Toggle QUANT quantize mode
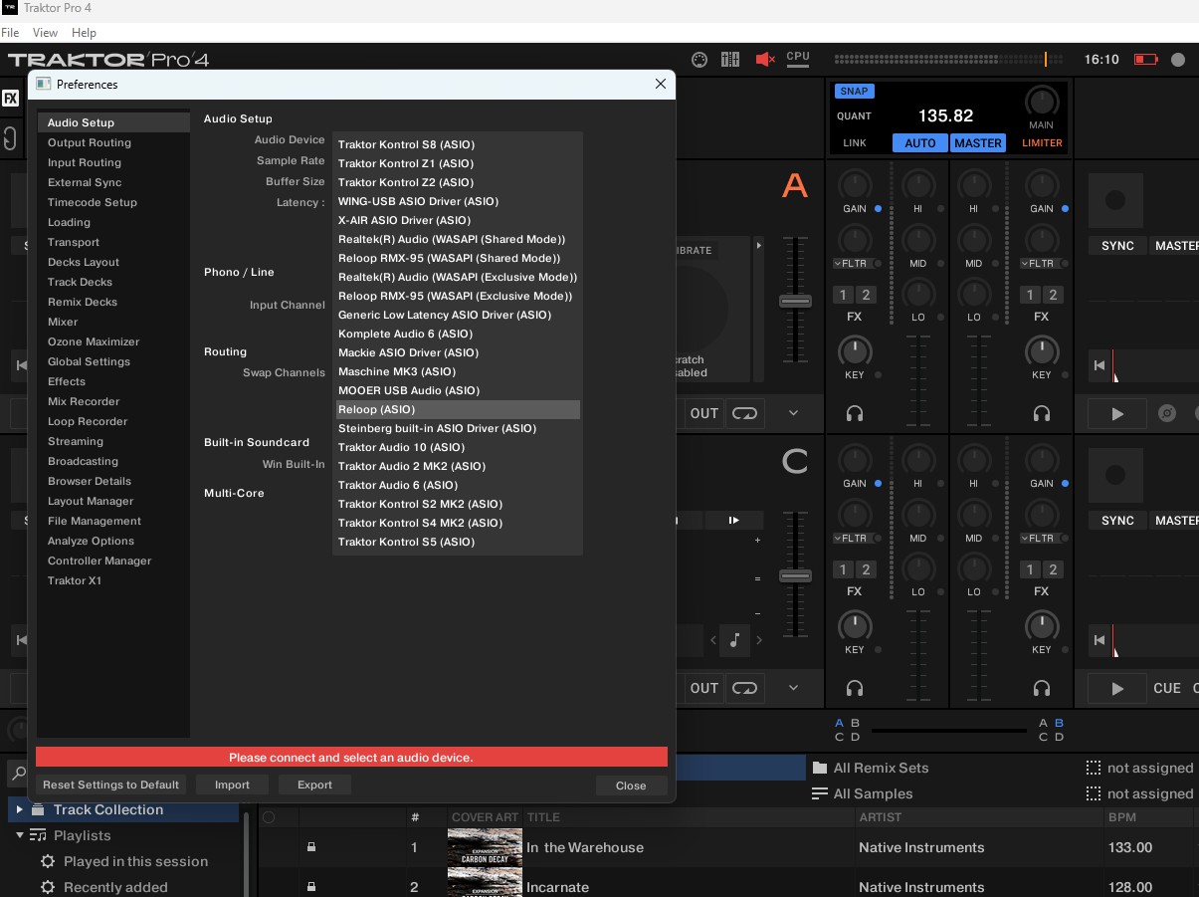 point(854,115)
